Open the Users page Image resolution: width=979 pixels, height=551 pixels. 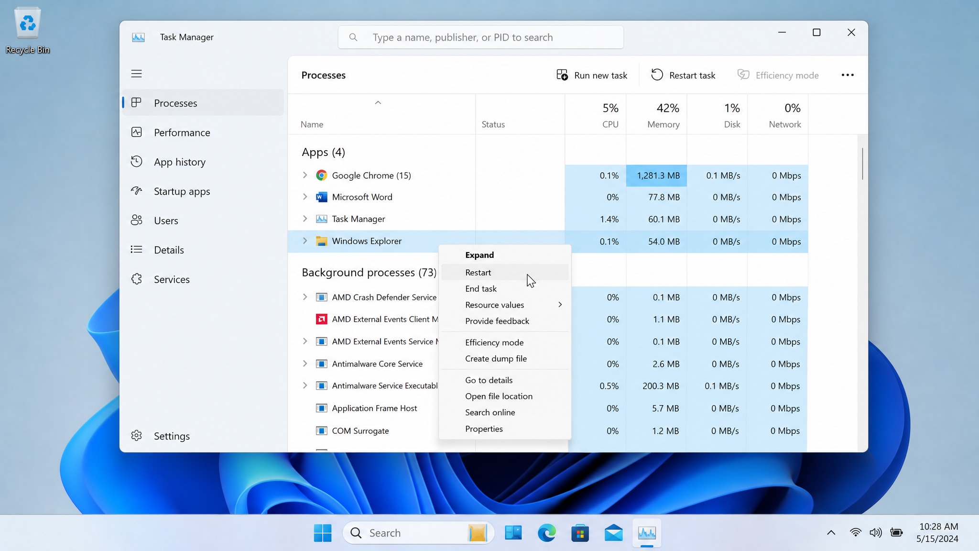203,220
